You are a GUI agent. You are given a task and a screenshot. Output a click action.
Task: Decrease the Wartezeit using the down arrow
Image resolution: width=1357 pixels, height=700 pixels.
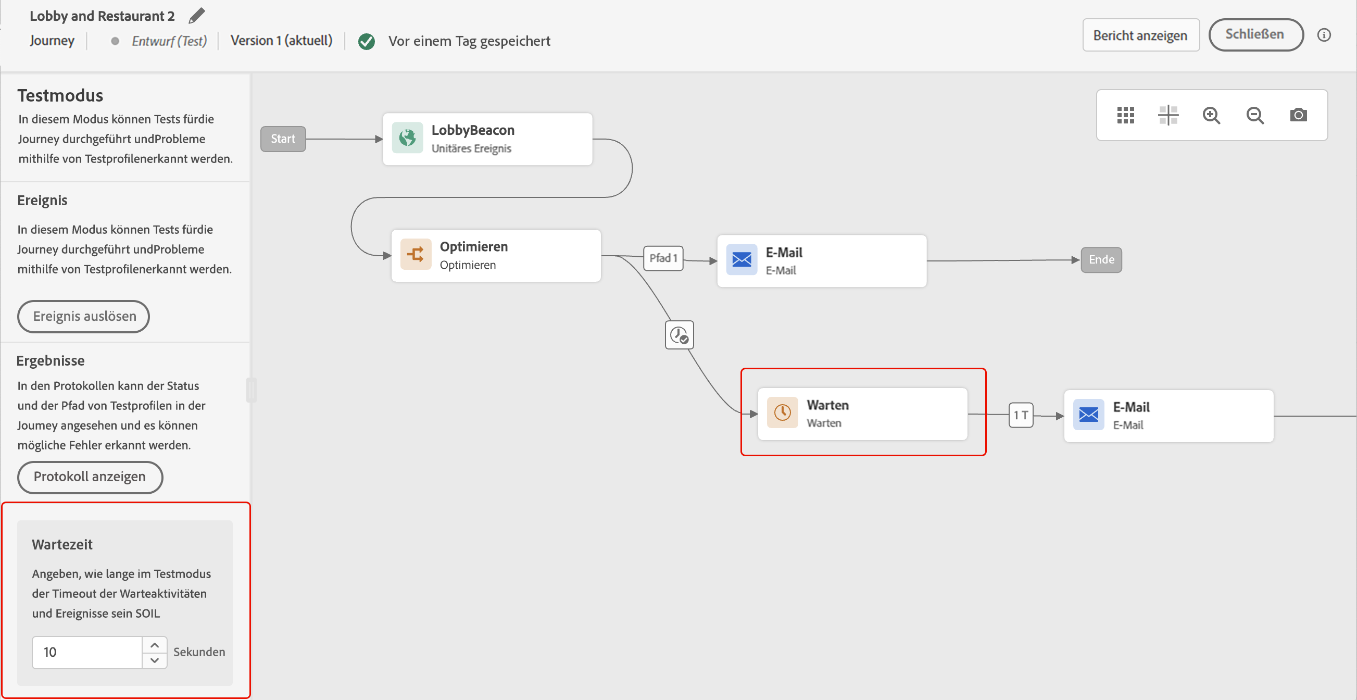154,660
